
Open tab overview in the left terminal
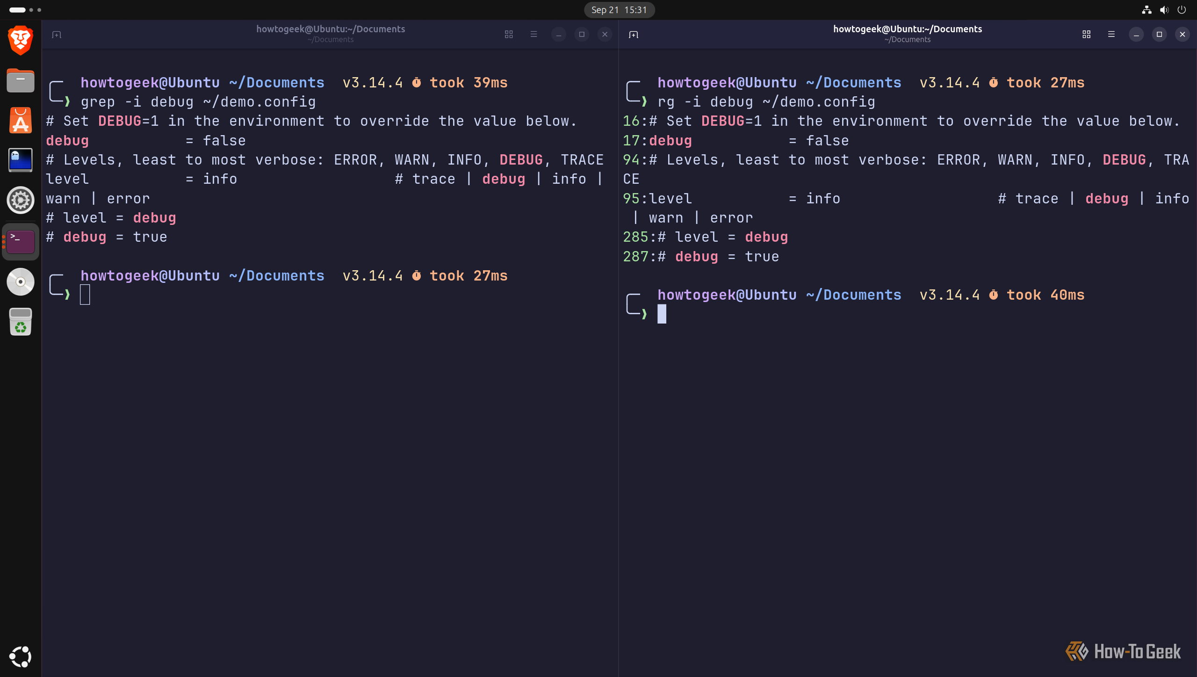click(x=509, y=35)
